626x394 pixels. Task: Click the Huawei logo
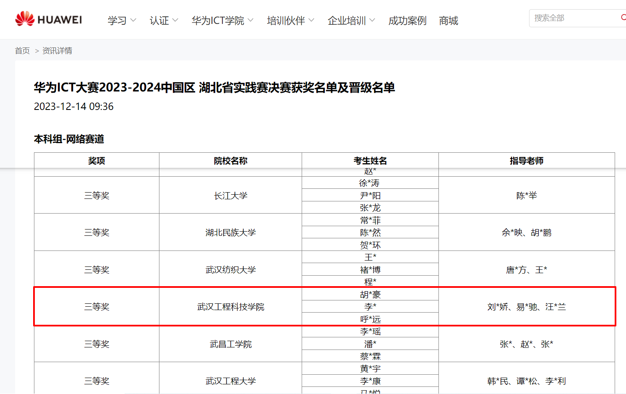coord(49,19)
